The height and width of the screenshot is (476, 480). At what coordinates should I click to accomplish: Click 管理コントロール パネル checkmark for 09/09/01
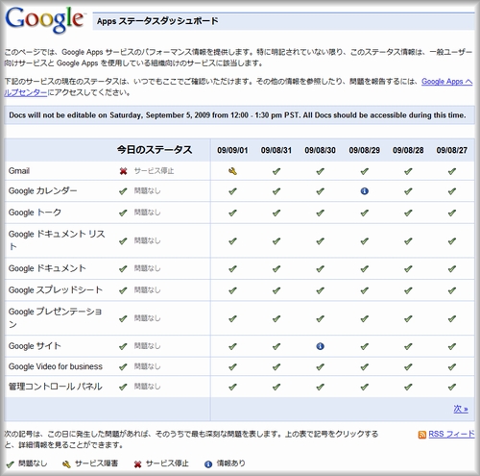point(232,388)
